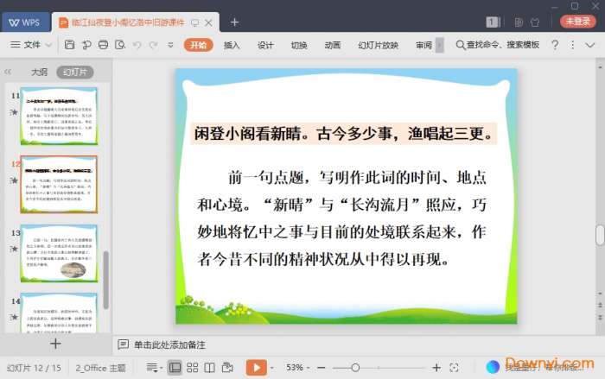Switch to the 幻灯片 thumbnail view
This screenshot has width=605, height=379.
(75, 73)
